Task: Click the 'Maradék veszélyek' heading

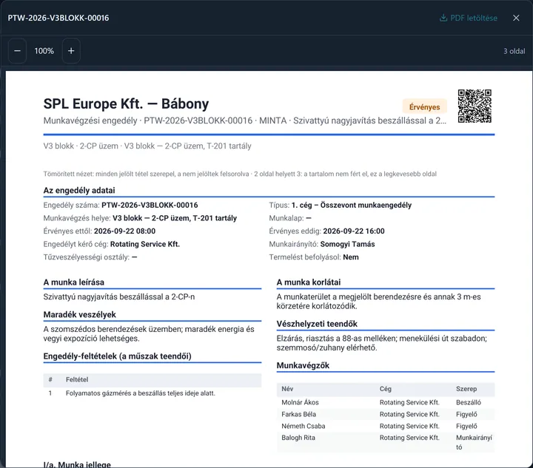Action: click(x=79, y=315)
